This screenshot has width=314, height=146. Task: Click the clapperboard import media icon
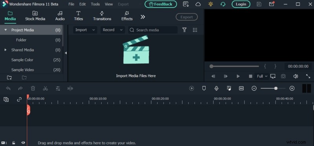(136, 50)
